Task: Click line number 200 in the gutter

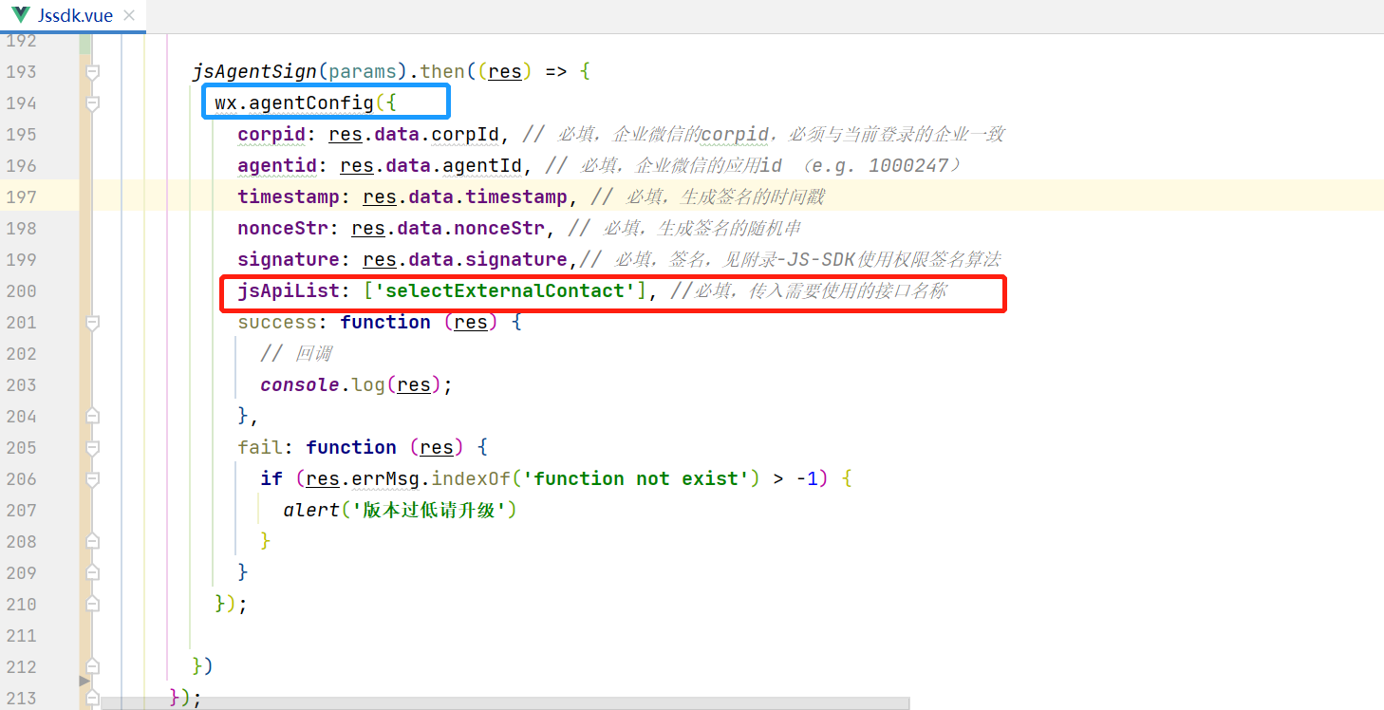Action: 21,290
